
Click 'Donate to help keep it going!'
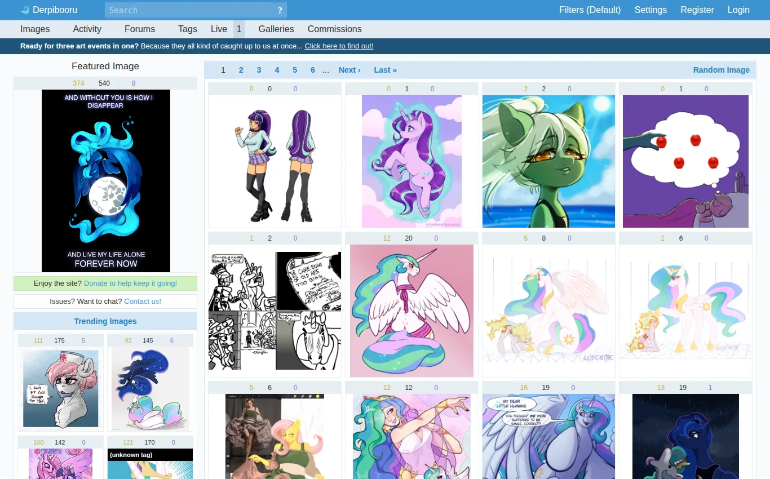(130, 283)
